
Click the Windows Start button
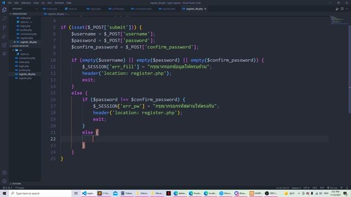click(x=4, y=193)
